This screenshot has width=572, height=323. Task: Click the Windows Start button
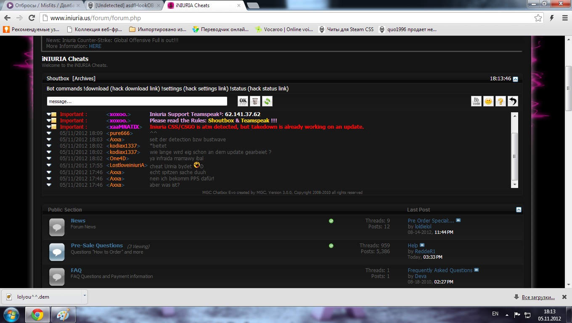(11, 315)
